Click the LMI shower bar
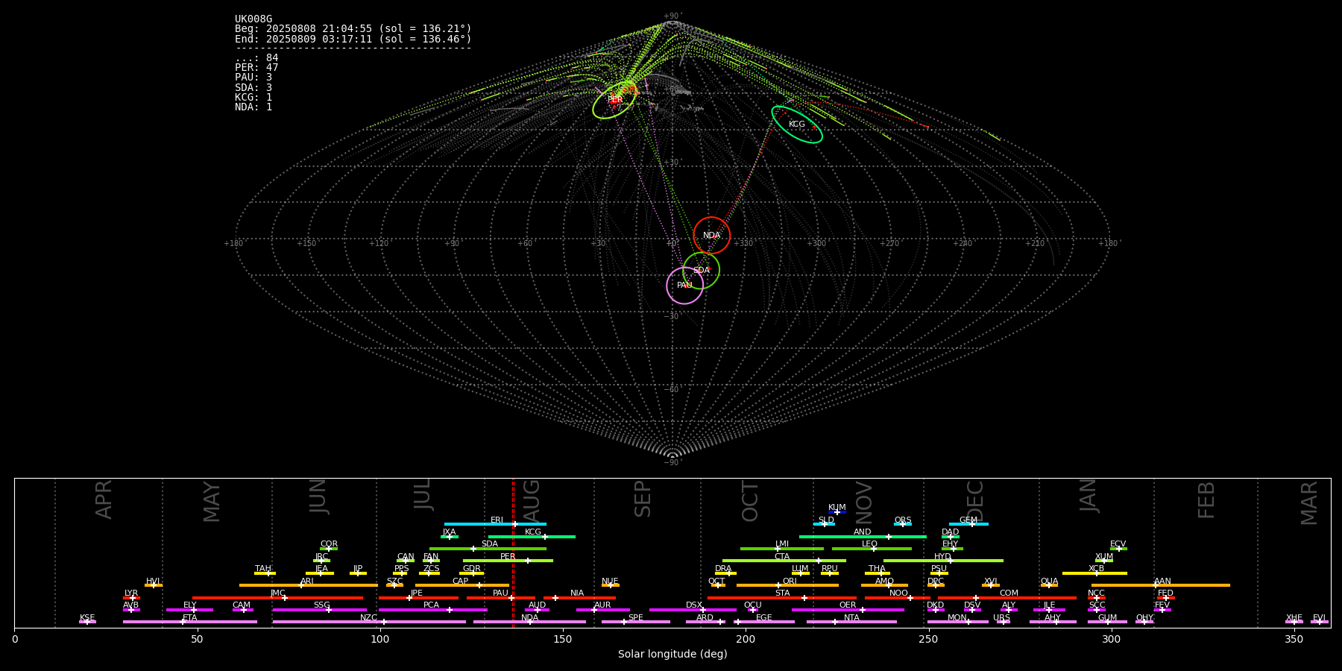The image size is (1342, 671). pos(782,549)
